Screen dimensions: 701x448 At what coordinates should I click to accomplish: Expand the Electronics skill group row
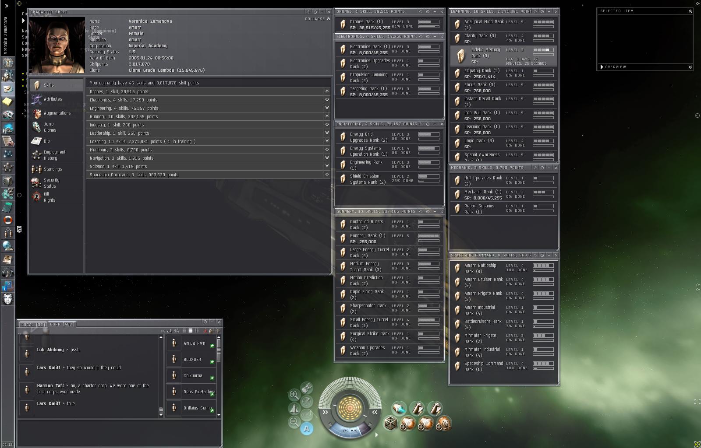(x=209, y=100)
